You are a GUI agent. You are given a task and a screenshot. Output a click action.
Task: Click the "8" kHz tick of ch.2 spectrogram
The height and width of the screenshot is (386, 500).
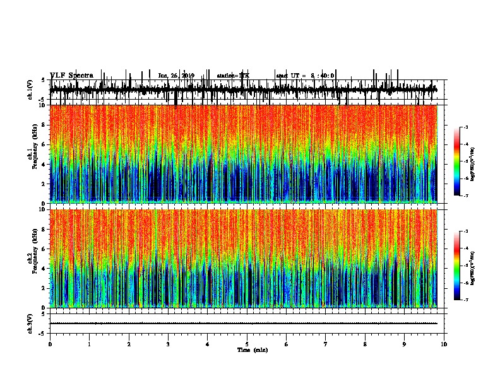[44, 230]
